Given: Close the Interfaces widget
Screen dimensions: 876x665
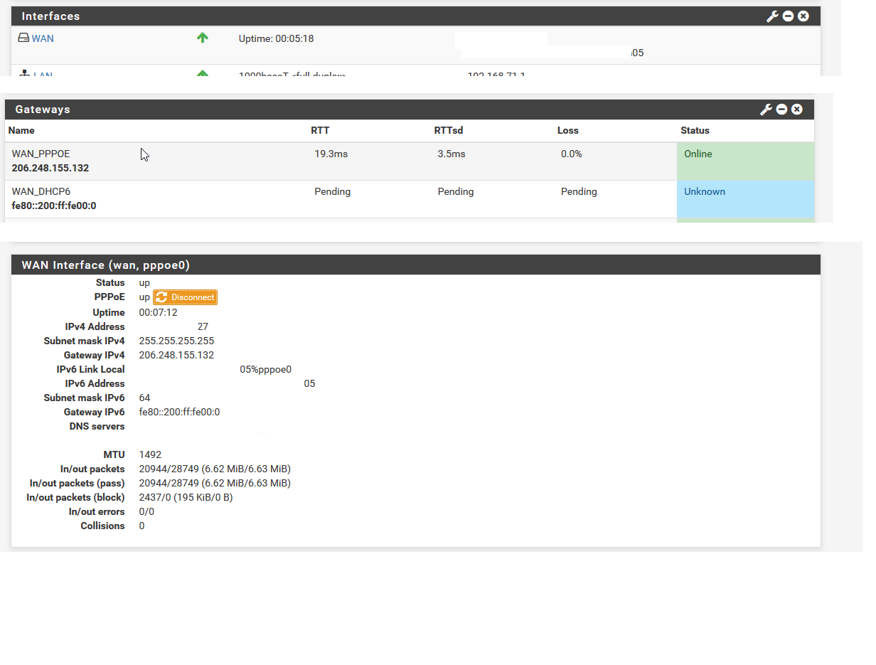Looking at the screenshot, I should (803, 16).
